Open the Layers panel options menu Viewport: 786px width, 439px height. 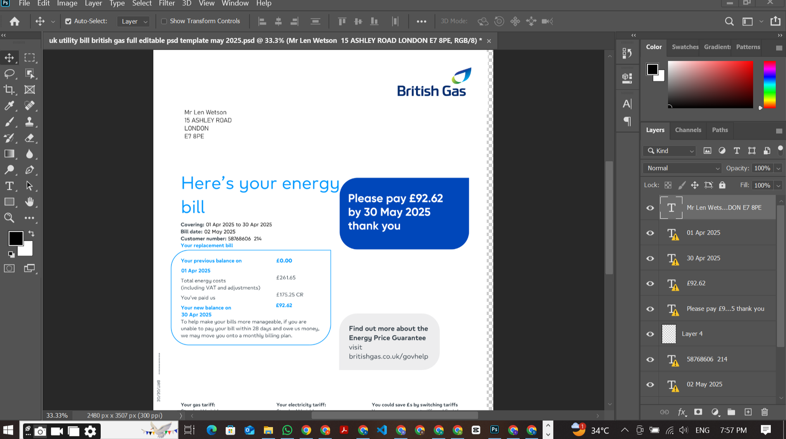pos(779,131)
